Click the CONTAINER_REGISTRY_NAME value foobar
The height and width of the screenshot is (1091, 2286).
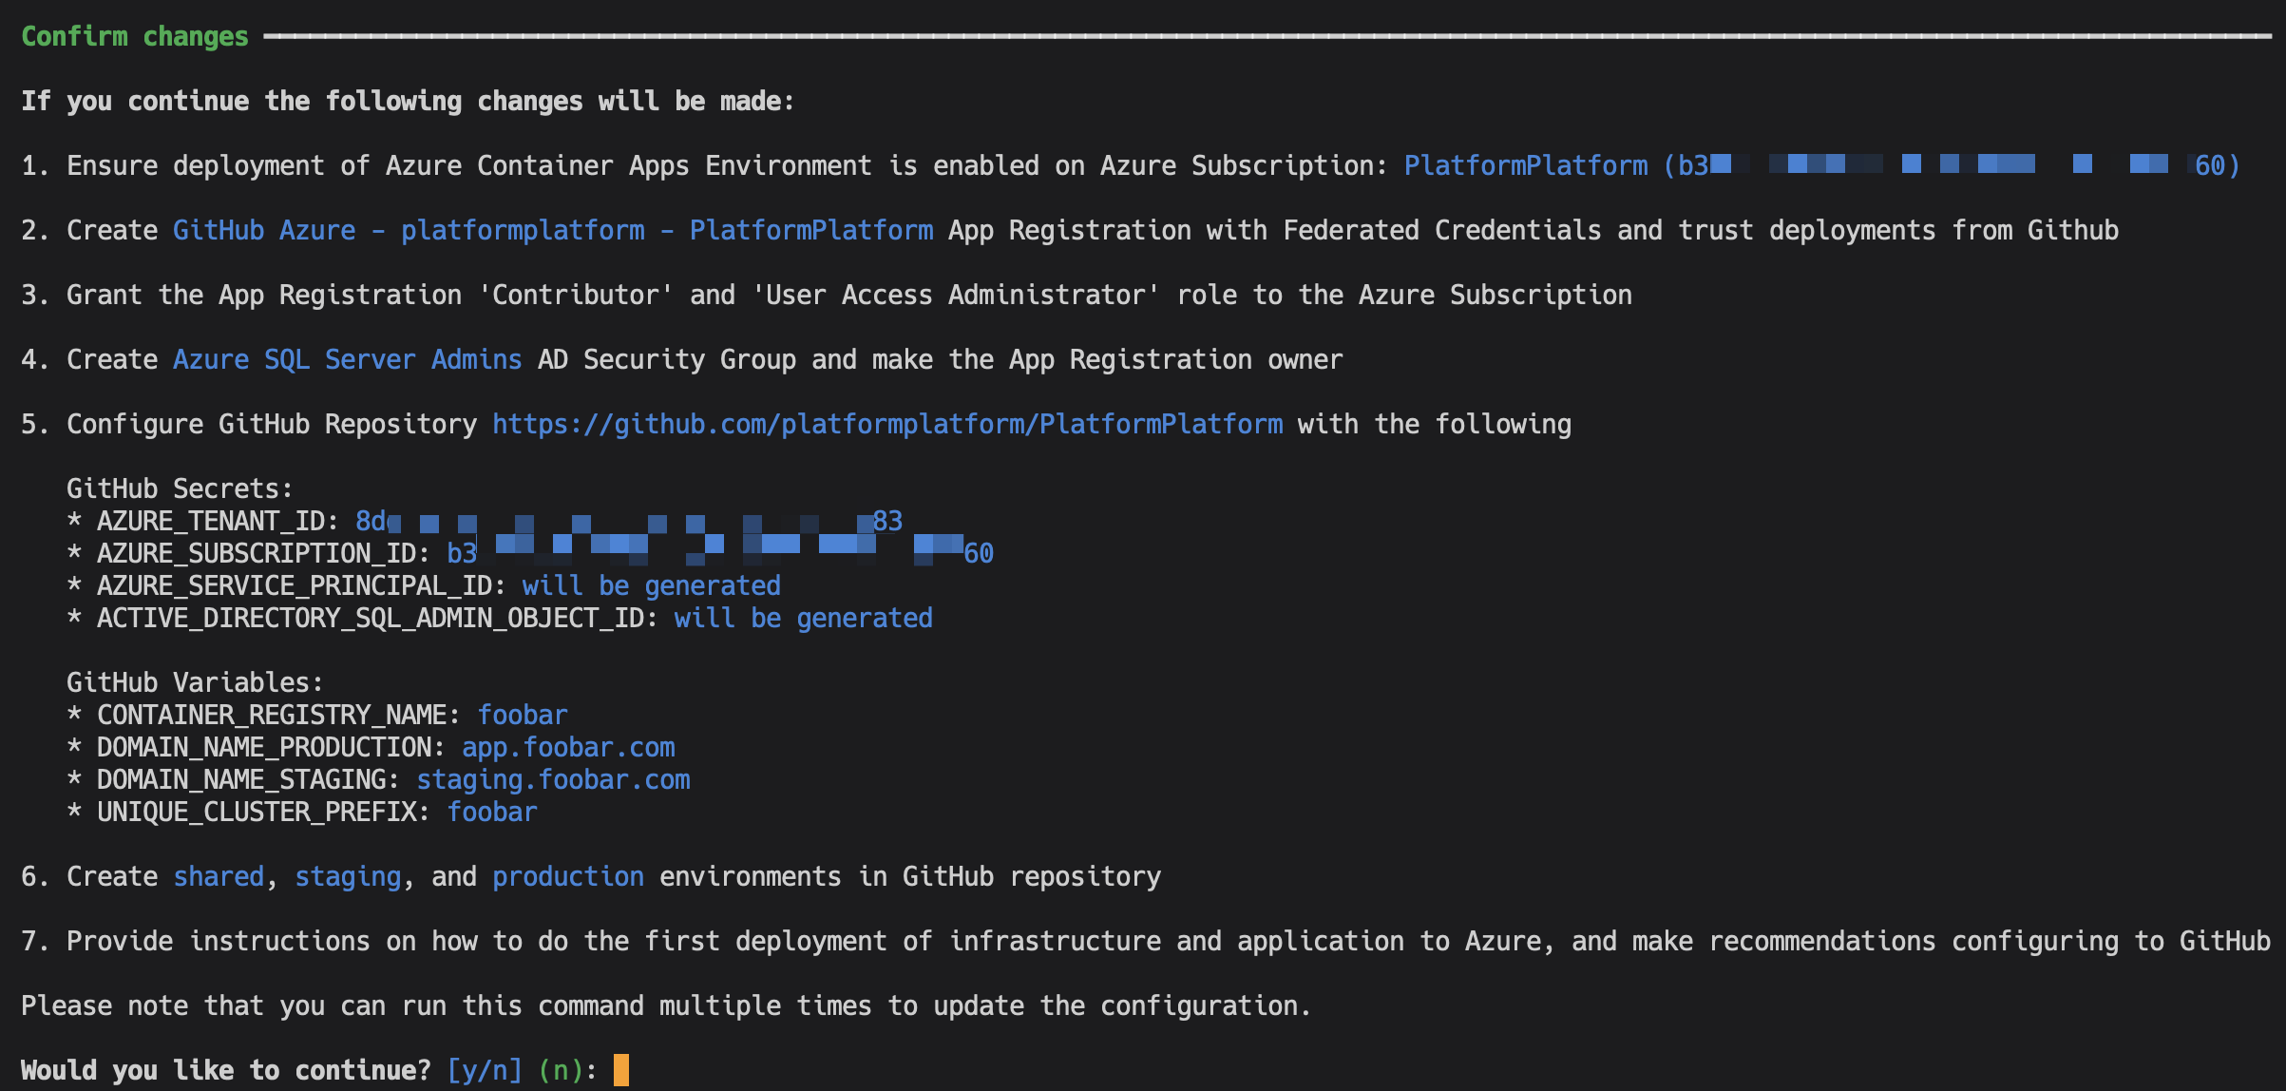pyautogui.click(x=522, y=715)
